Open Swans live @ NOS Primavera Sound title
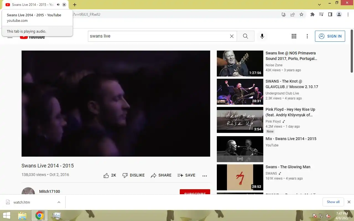 click(x=291, y=56)
